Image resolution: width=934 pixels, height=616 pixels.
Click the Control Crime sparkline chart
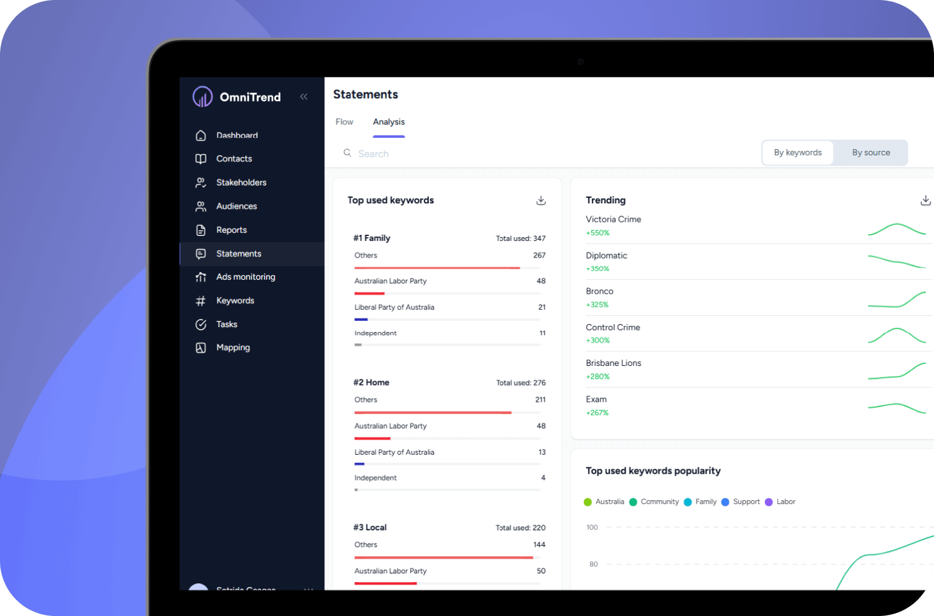[897, 334]
